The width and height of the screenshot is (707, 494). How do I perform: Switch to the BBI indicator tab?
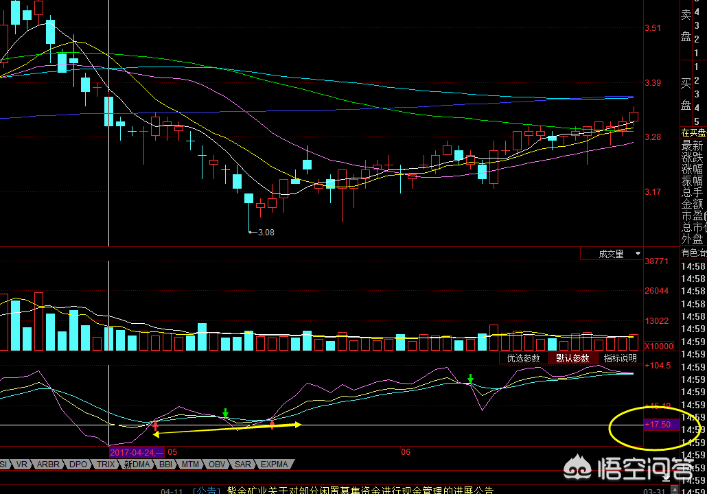point(165,464)
